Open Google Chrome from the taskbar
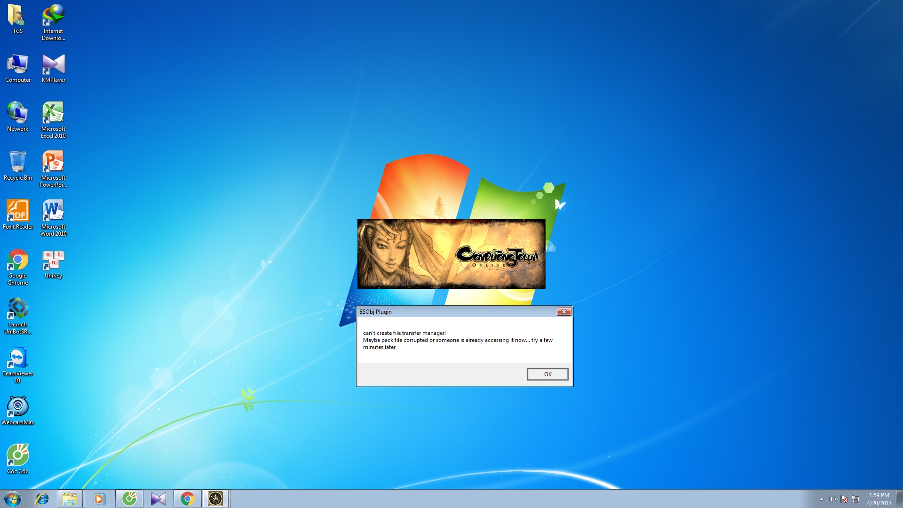This screenshot has width=903, height=508. coord(188,499)
